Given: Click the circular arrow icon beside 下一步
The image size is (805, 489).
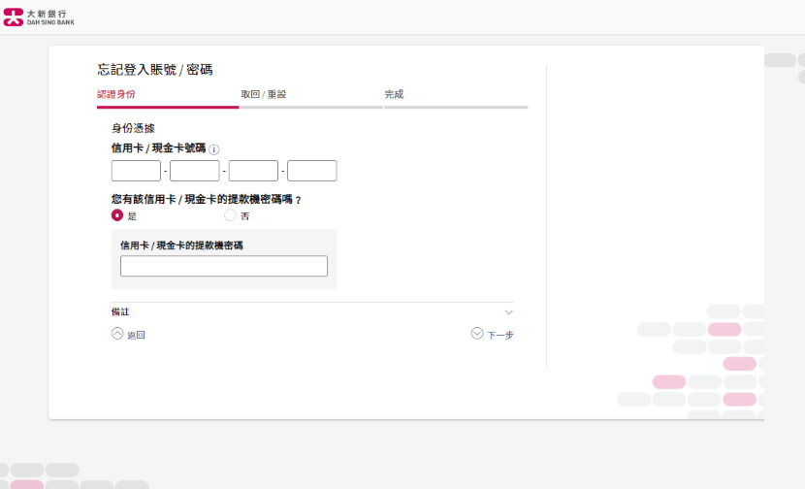Looking at the screenshot, I should 477,334.
